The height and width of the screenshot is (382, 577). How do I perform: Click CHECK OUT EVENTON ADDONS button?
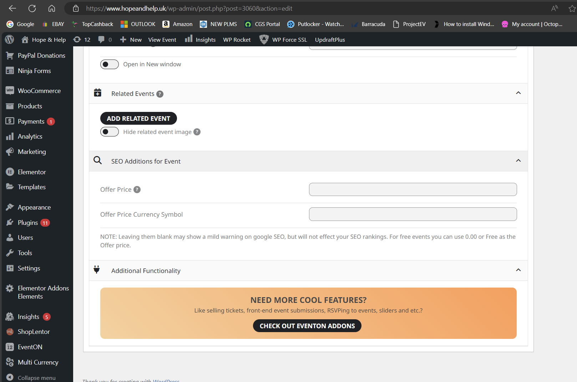307,326
